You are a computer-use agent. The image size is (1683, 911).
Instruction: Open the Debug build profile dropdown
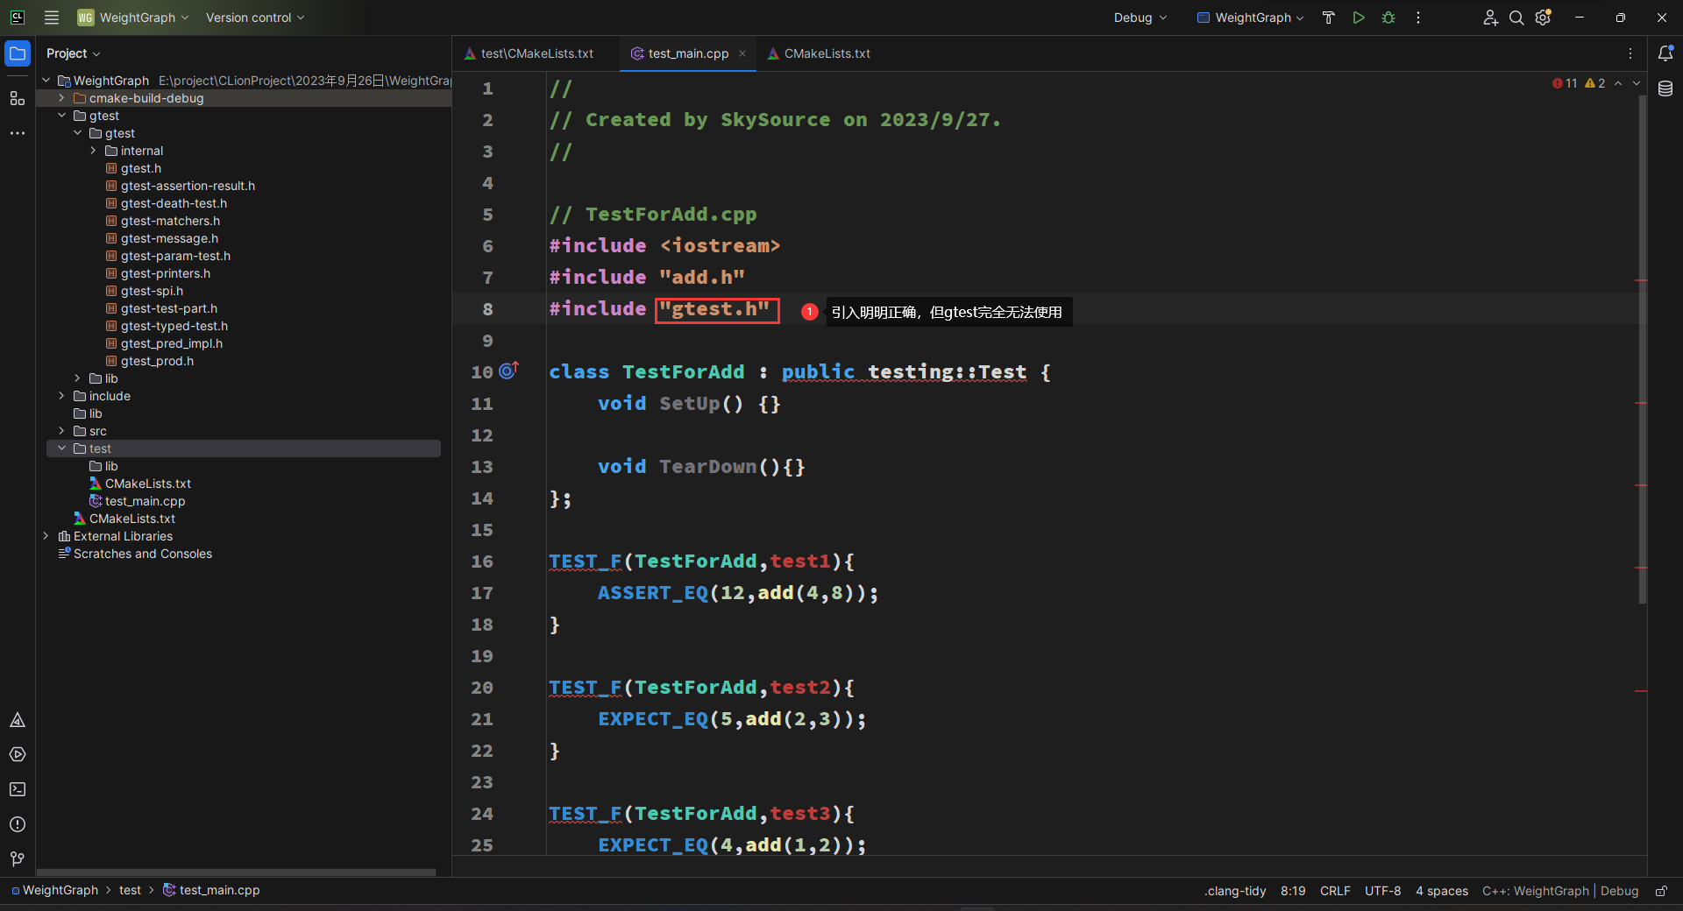click(1140, 18)
